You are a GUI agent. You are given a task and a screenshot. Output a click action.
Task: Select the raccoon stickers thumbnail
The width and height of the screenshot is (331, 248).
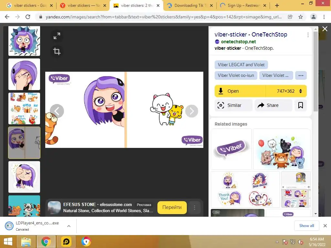click(24, 206)
